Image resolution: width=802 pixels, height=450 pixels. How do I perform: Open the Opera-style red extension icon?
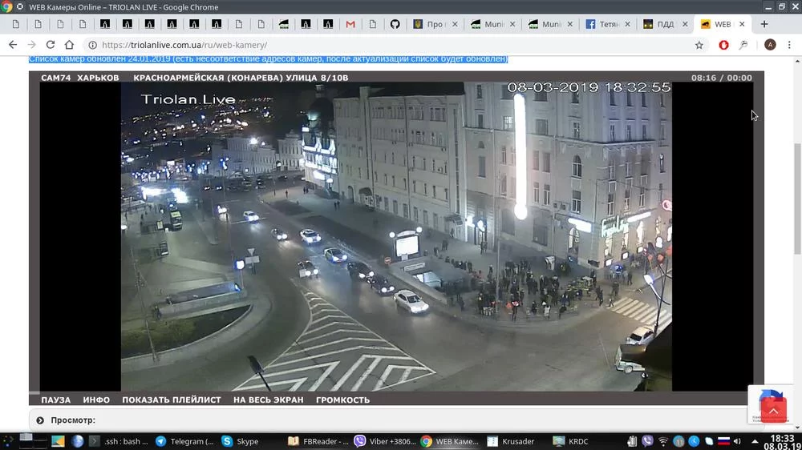(723, 45)
